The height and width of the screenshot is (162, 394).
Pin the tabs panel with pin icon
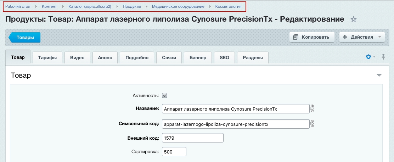pyautogui.click(x=383, y=57)
